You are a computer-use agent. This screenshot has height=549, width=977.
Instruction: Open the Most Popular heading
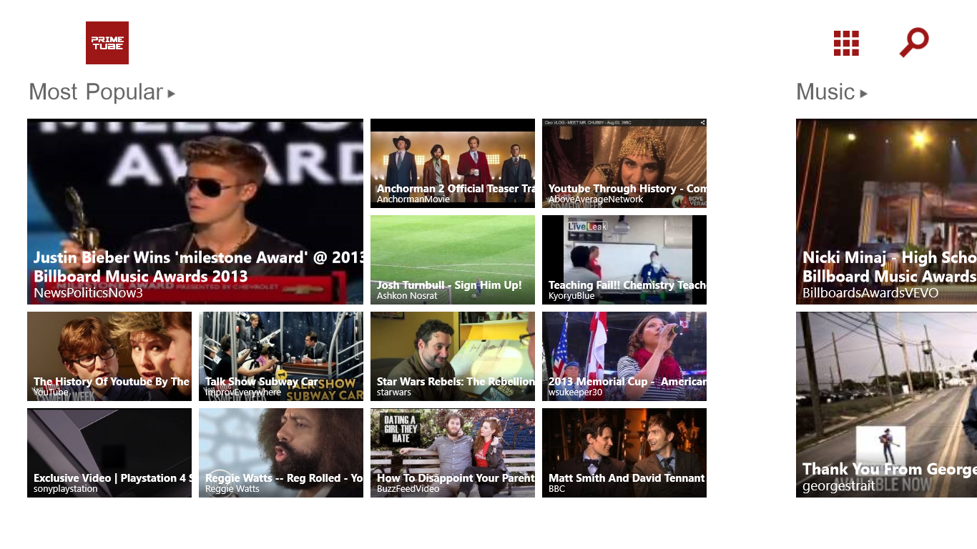pyautogui.click(x=96, y=92)
